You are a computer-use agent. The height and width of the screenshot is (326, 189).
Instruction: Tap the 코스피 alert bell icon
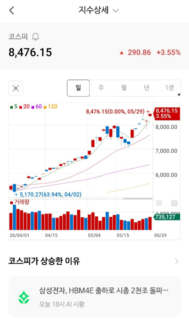point(36,37)
